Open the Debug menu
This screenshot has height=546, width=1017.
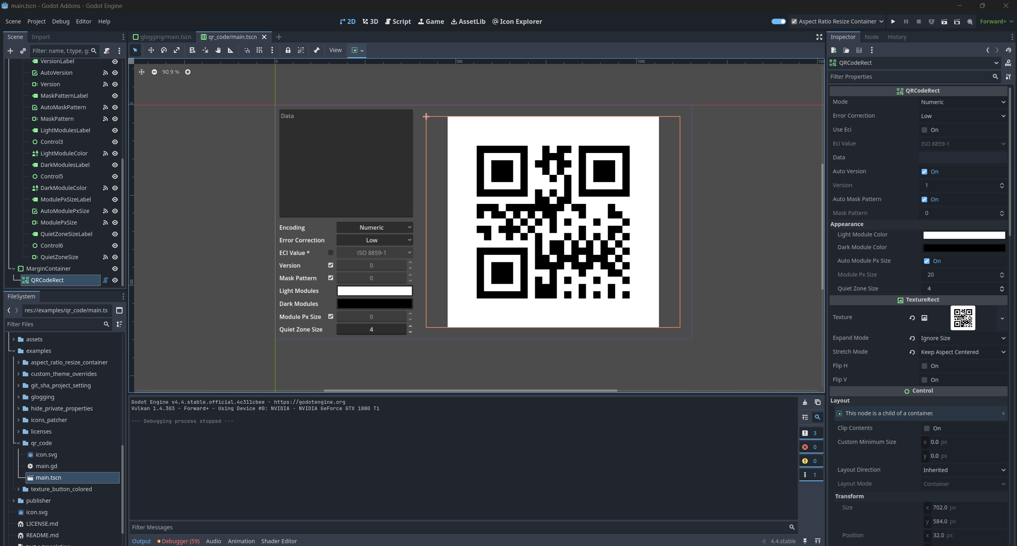[x=60, y=21]
